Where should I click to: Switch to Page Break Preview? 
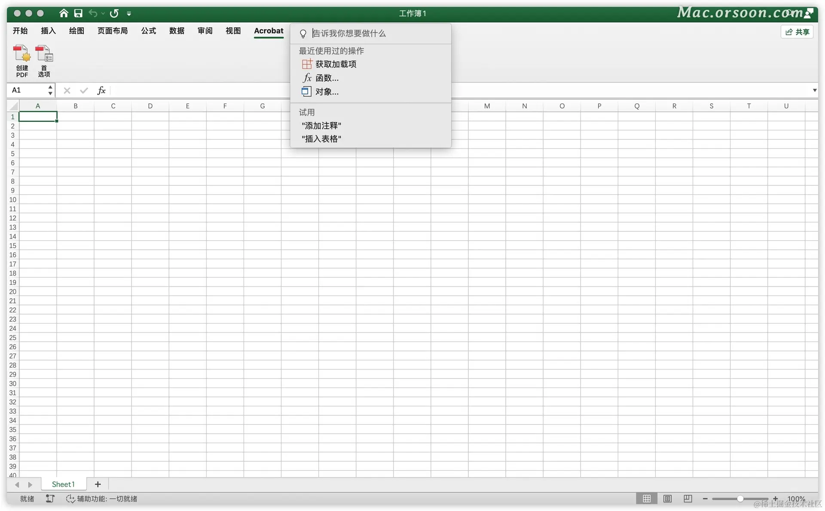tap(687, 499)
